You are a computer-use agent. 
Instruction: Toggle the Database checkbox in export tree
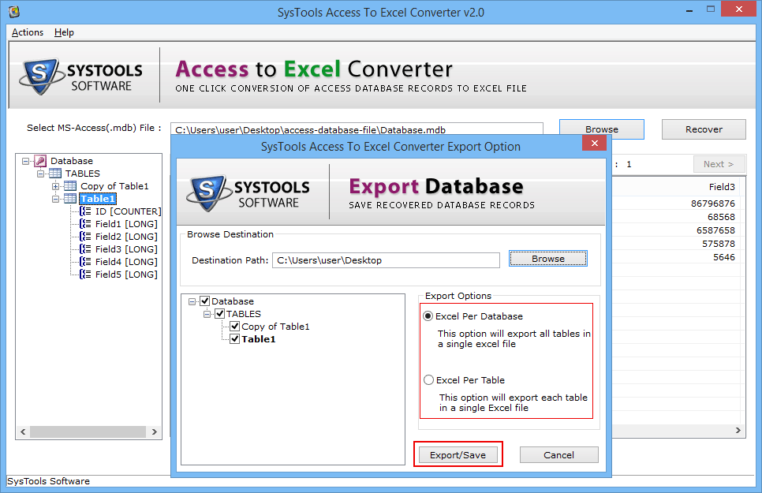(204, 301)
